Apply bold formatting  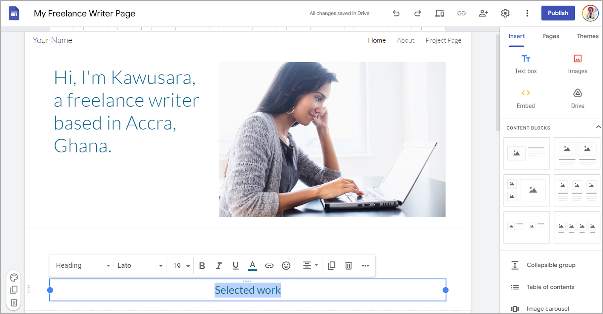tap(202, 265)
